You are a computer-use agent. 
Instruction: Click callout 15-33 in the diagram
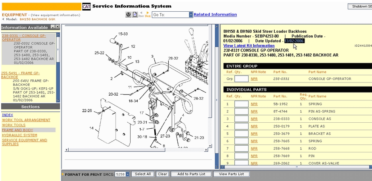tap(123, 34)
